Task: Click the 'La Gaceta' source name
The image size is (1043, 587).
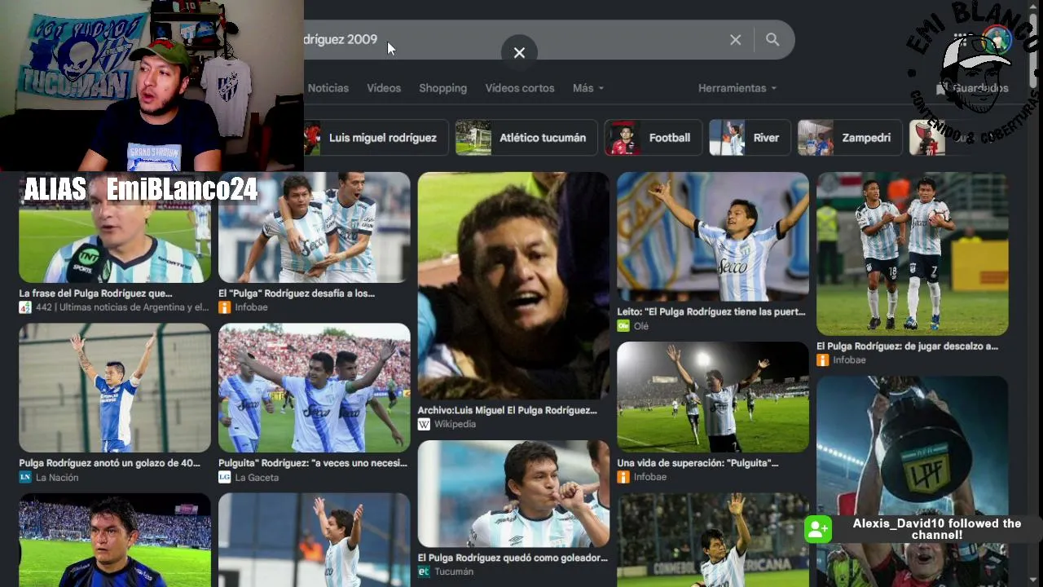Action: coord(257,477)
